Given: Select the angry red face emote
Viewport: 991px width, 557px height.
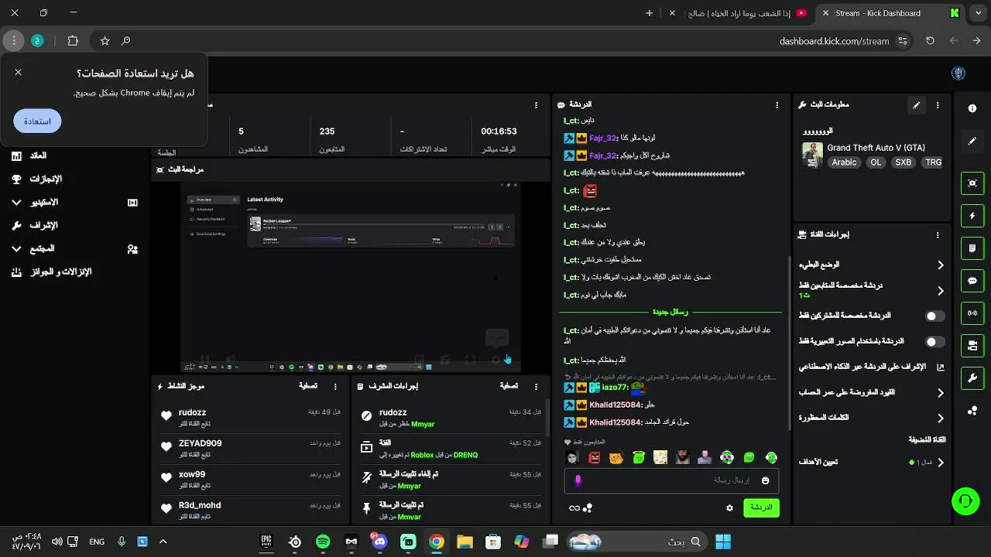Looking at the screenshot, I should click(x=594, y=458).
